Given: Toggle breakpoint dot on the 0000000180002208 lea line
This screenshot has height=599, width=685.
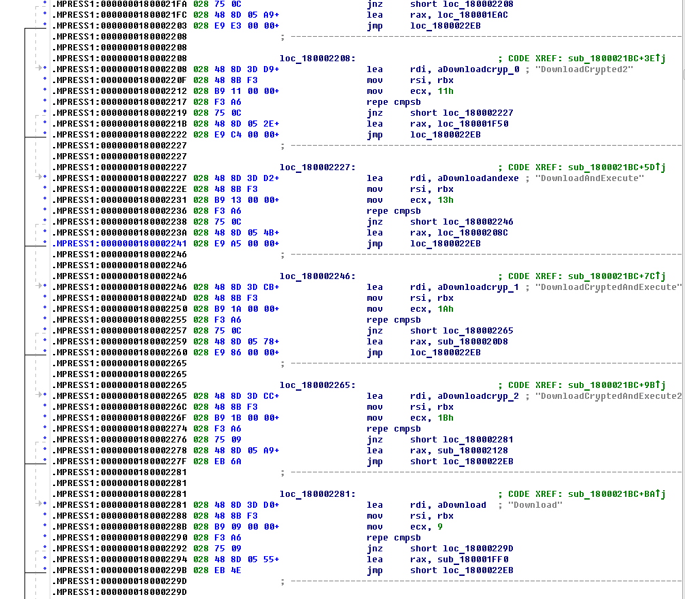Looking at the screenshot, I should 45,68.
